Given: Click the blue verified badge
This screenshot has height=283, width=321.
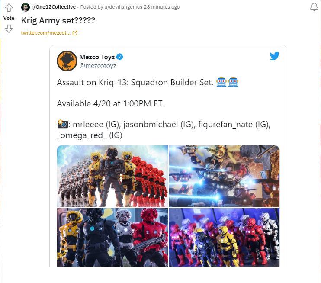Looking at the screenshot, I should click(119, 57).
